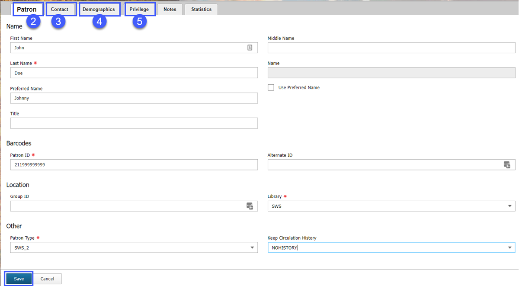Screen dimensions: 519x286
Task: Open the Demographics tab
Action: [99, 10]
